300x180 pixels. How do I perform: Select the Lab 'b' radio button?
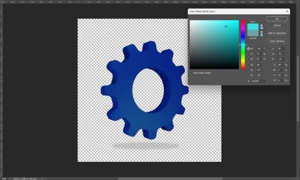coord(269,59)
